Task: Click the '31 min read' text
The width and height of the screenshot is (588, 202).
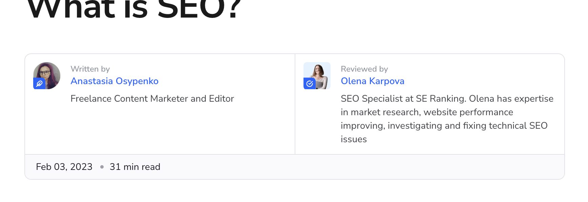Action: click(135, 167)
